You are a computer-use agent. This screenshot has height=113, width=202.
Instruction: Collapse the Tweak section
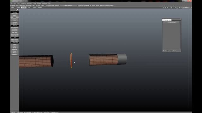click(x=15, y=26)
